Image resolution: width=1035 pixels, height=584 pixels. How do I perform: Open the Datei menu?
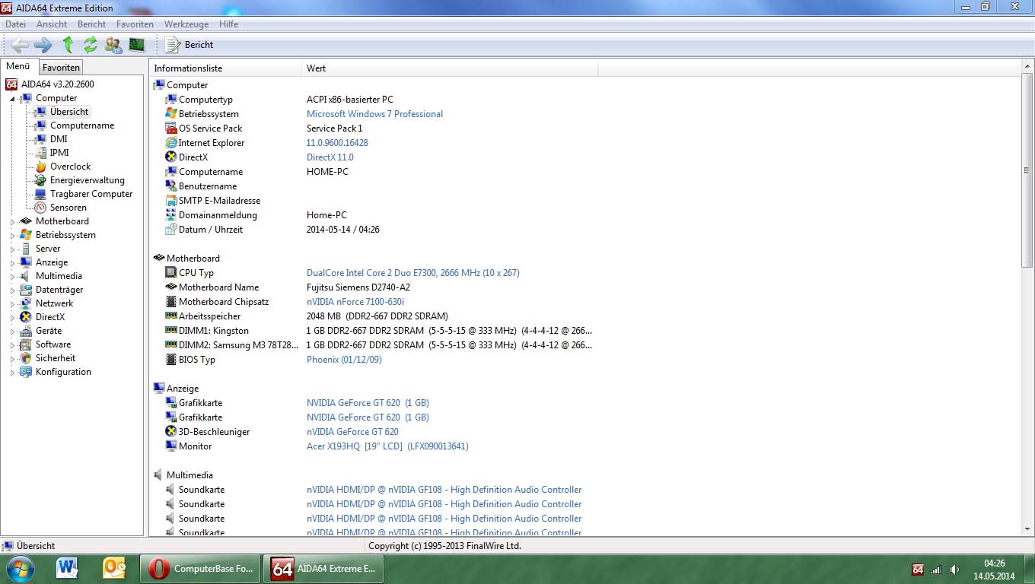[15, 24]
